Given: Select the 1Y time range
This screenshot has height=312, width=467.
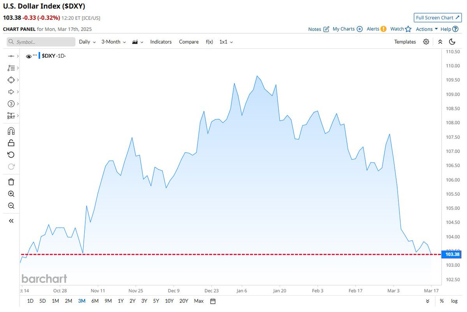Looking at the screenshot, I should [x=121, y=301].
